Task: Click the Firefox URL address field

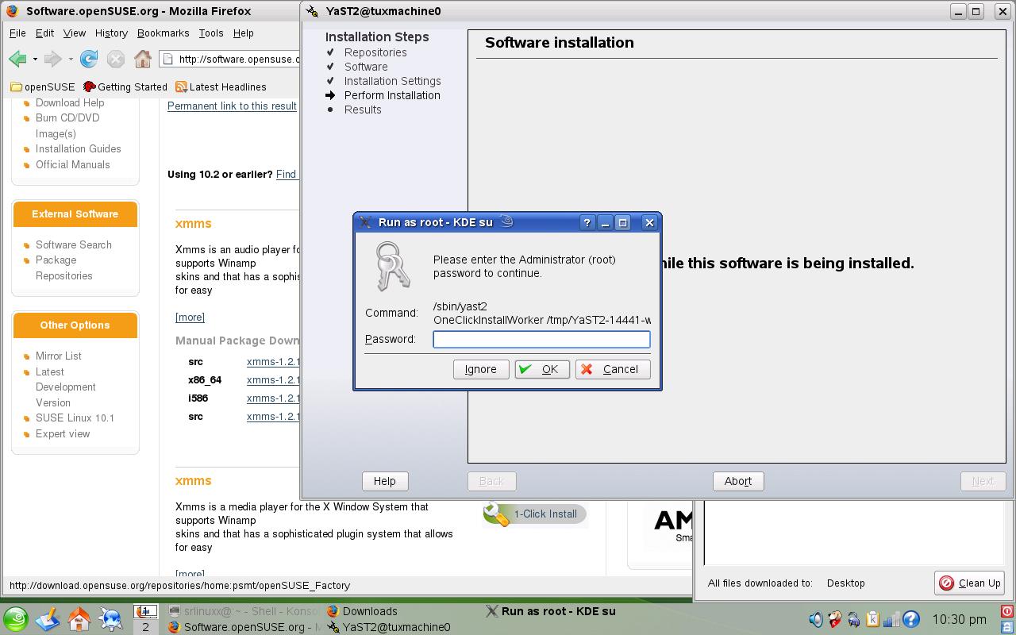Action: point(230,59)
